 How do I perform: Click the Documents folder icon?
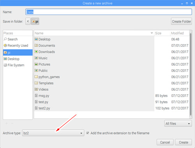(36, 45)
